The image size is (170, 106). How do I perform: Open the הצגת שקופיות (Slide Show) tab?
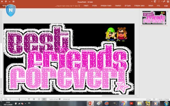(x=106, y=5)
